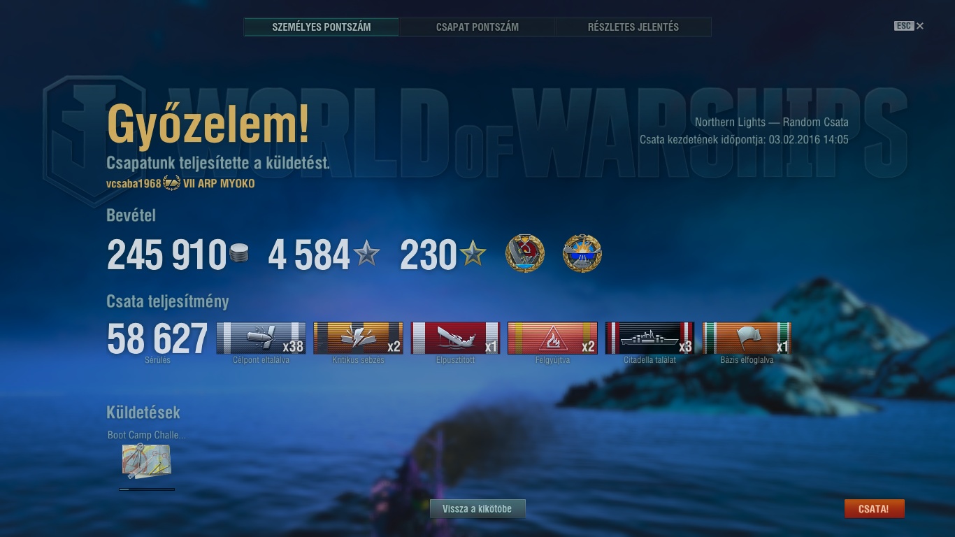The height and width of the screenshot is (537, 955).
Task: Click the Célpont eltalálva x38 ribbon
Action: 261,338
